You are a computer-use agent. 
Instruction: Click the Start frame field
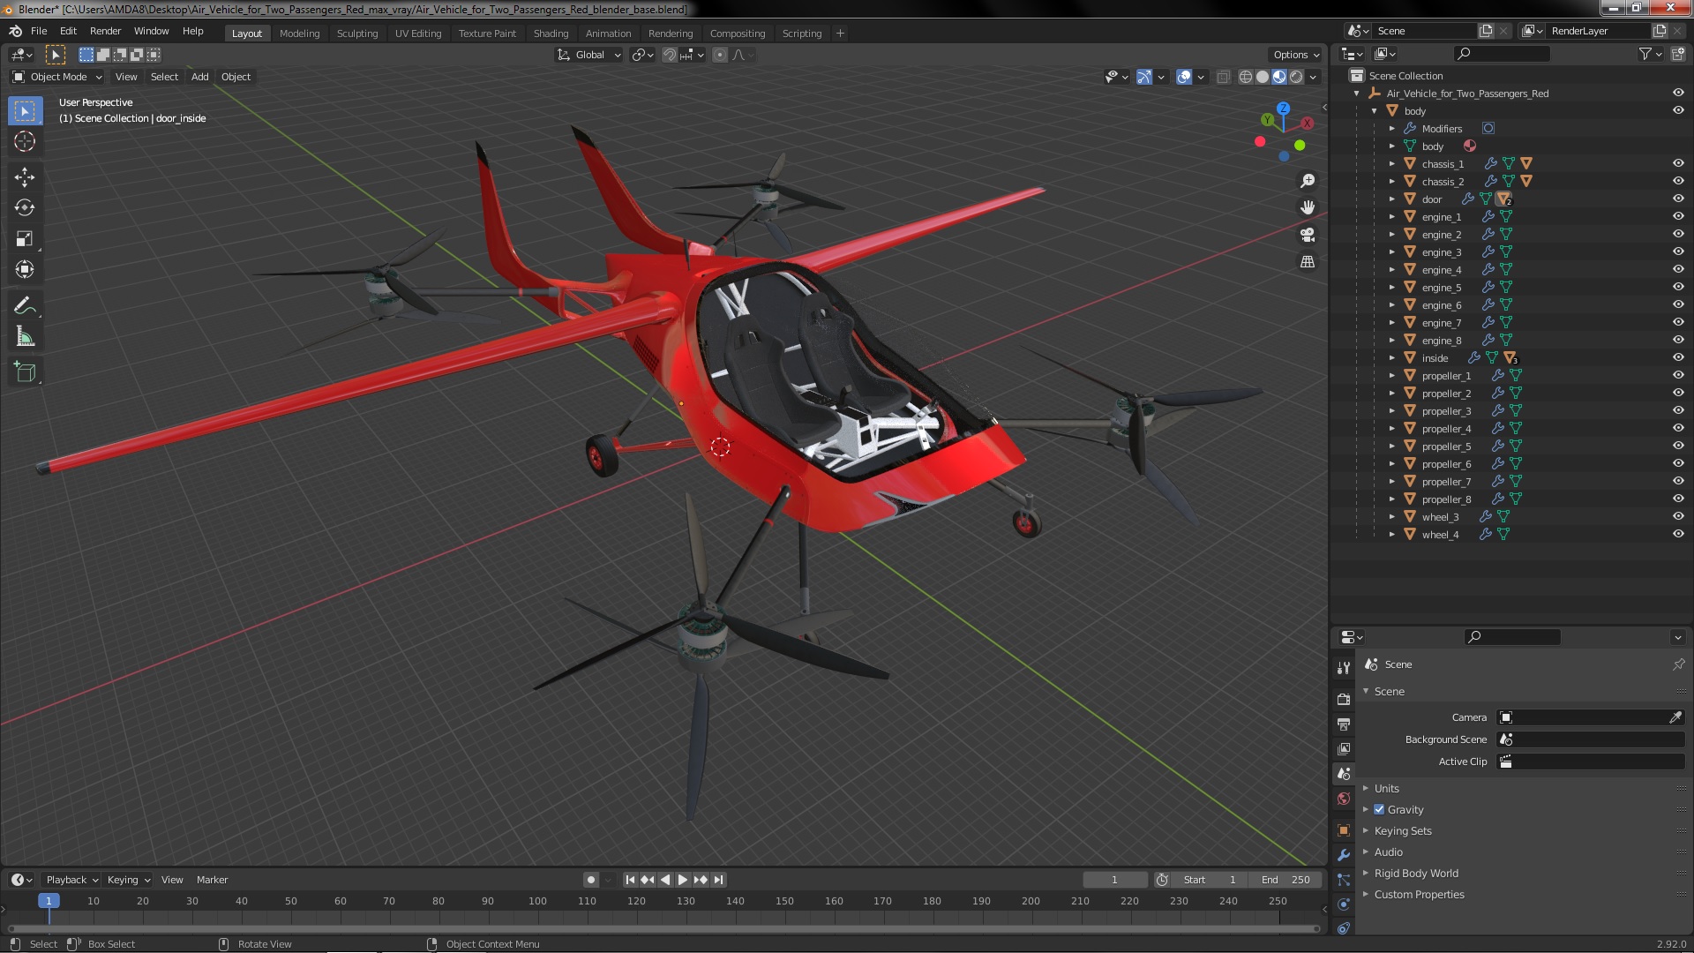point(1211,880)
